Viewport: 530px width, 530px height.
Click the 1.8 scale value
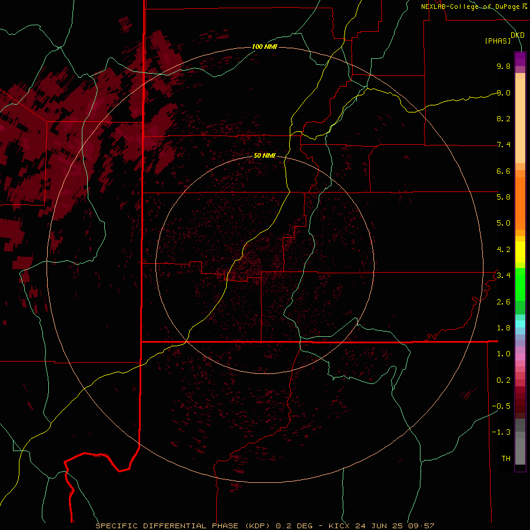pos(503,328)
